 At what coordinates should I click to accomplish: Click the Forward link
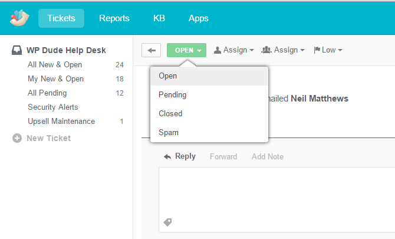pyautogui.click(x=223, y=156)
